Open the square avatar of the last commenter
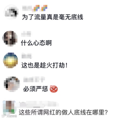This screenshot has width=125, height=119. coord(9,107)
